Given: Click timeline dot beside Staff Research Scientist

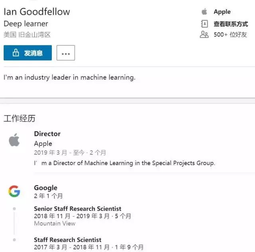Looking at the screenshot, I should point(14,240).
